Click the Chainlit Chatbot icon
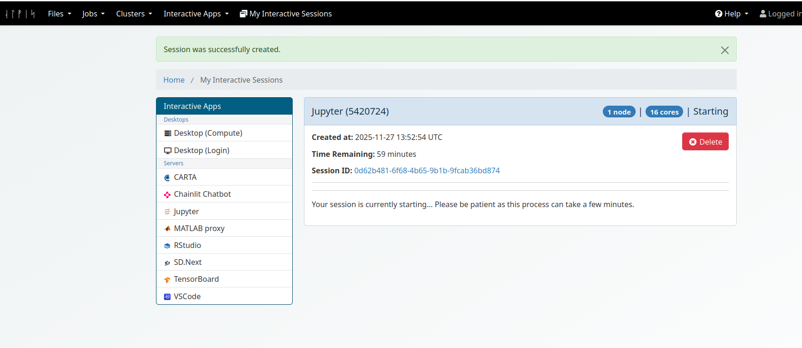 (167, 194)
